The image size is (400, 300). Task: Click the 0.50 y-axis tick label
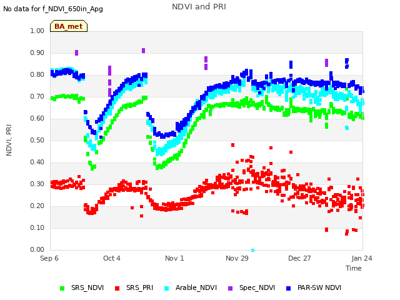pyautogui.click(x=37, y=140)
